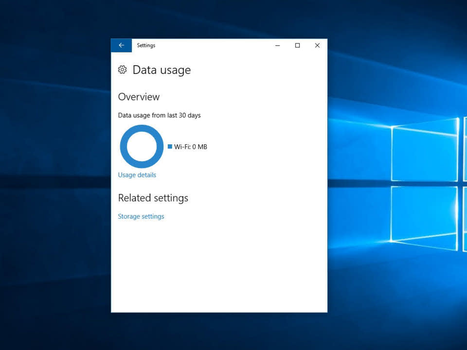467x350 pixels.
Task: Click the blank title bar area of Settings
Action: [x=219, y=45]
